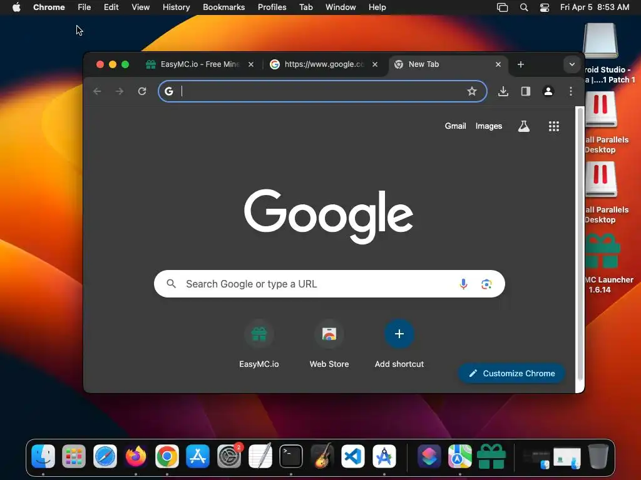
Task: Open Control Center in the menu bar
Action: pyautogui.click(x=545, y=7)
